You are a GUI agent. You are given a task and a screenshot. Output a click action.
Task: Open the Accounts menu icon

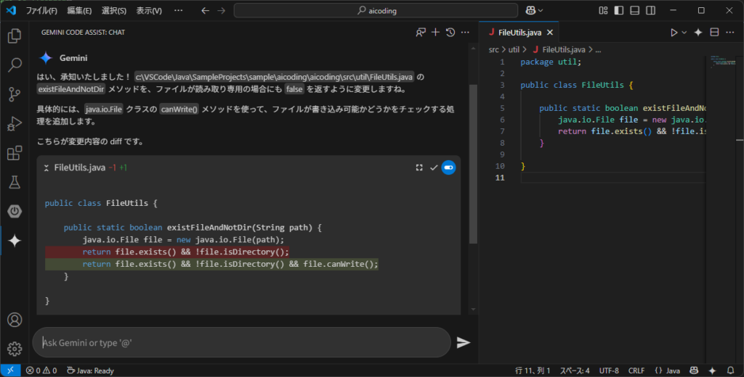(x=15, y=320)
